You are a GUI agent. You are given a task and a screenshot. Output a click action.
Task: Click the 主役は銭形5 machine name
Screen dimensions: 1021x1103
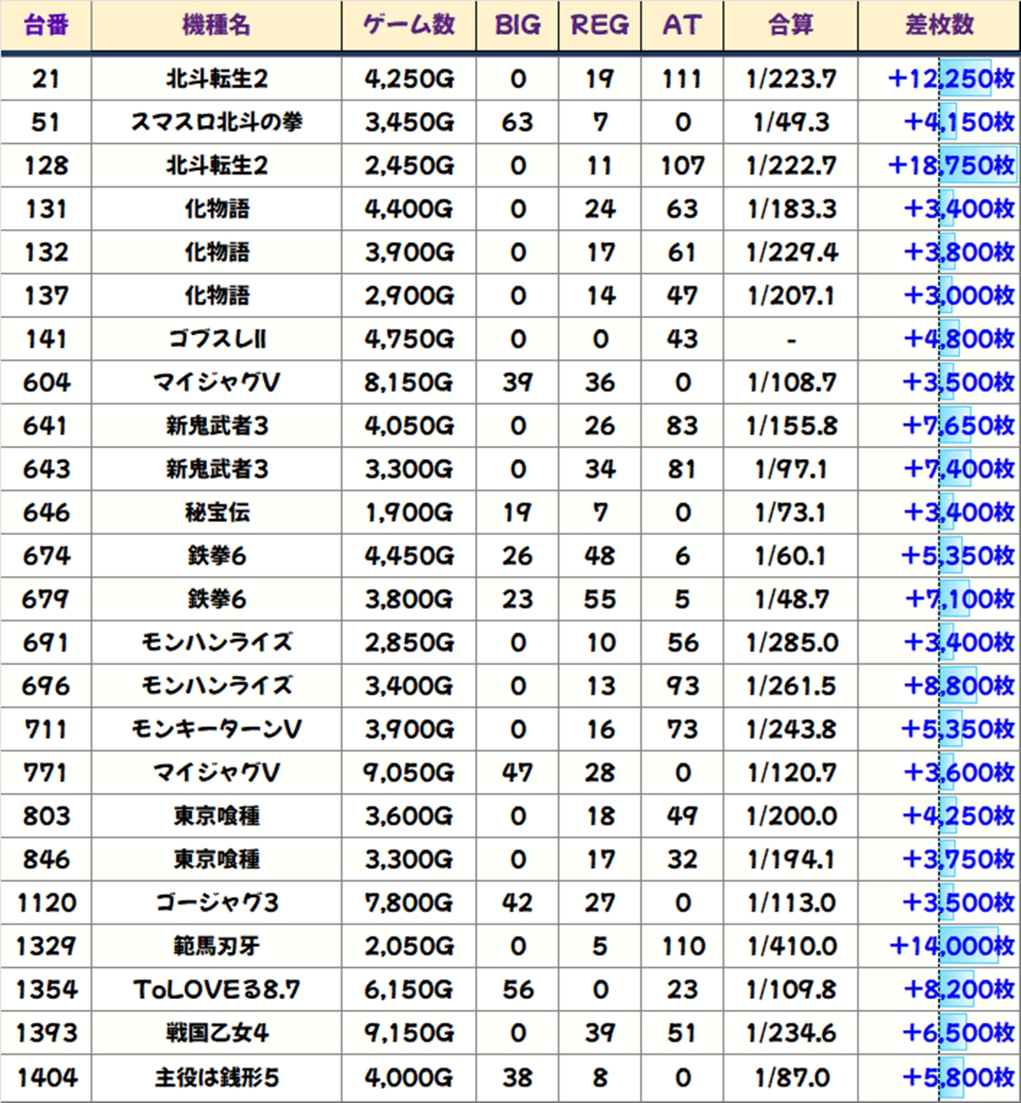(216, 1078)
